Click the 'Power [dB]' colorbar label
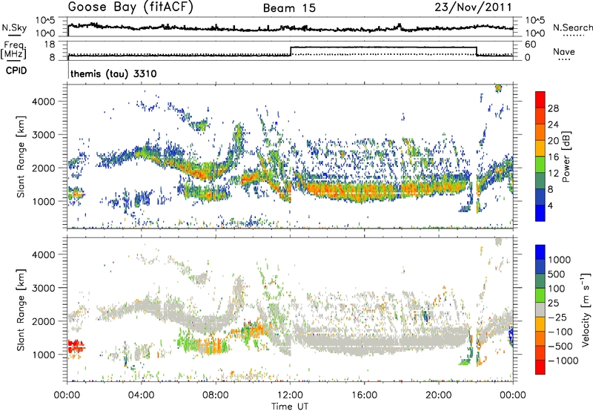The height and width of the screenshot is (411, 593). [x=566, y=157]
